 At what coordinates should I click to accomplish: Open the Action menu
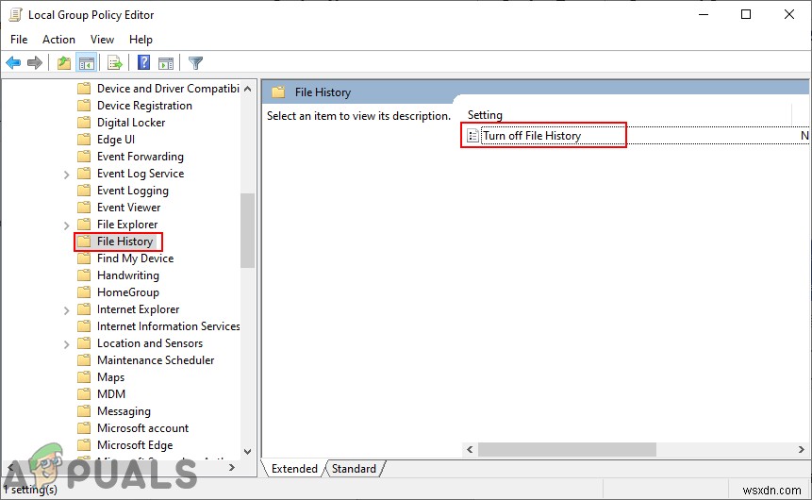click(58, 40)
